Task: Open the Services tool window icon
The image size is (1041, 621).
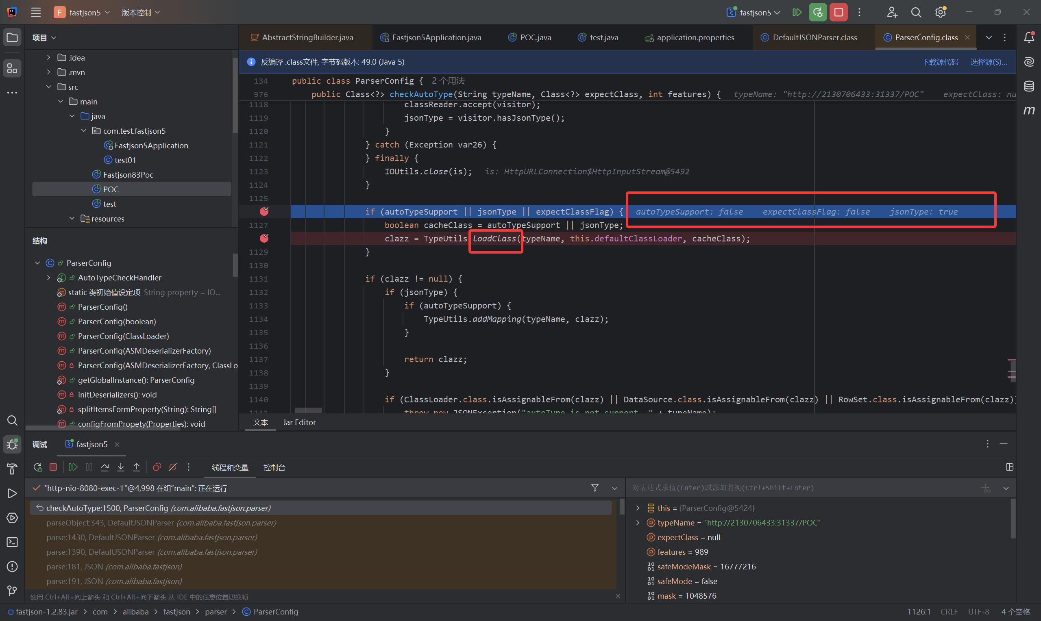Action: [12, 518]
